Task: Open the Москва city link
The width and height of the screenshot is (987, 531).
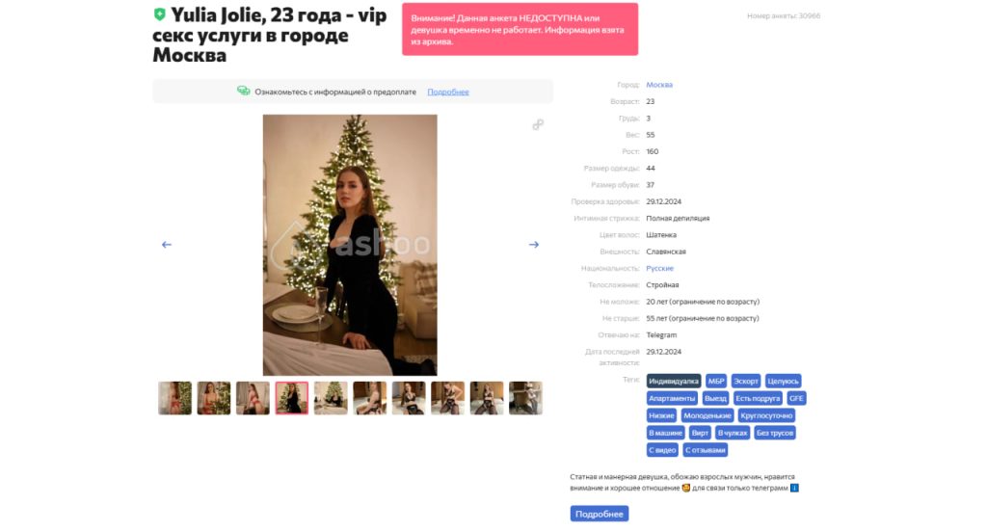Action: 659,85
